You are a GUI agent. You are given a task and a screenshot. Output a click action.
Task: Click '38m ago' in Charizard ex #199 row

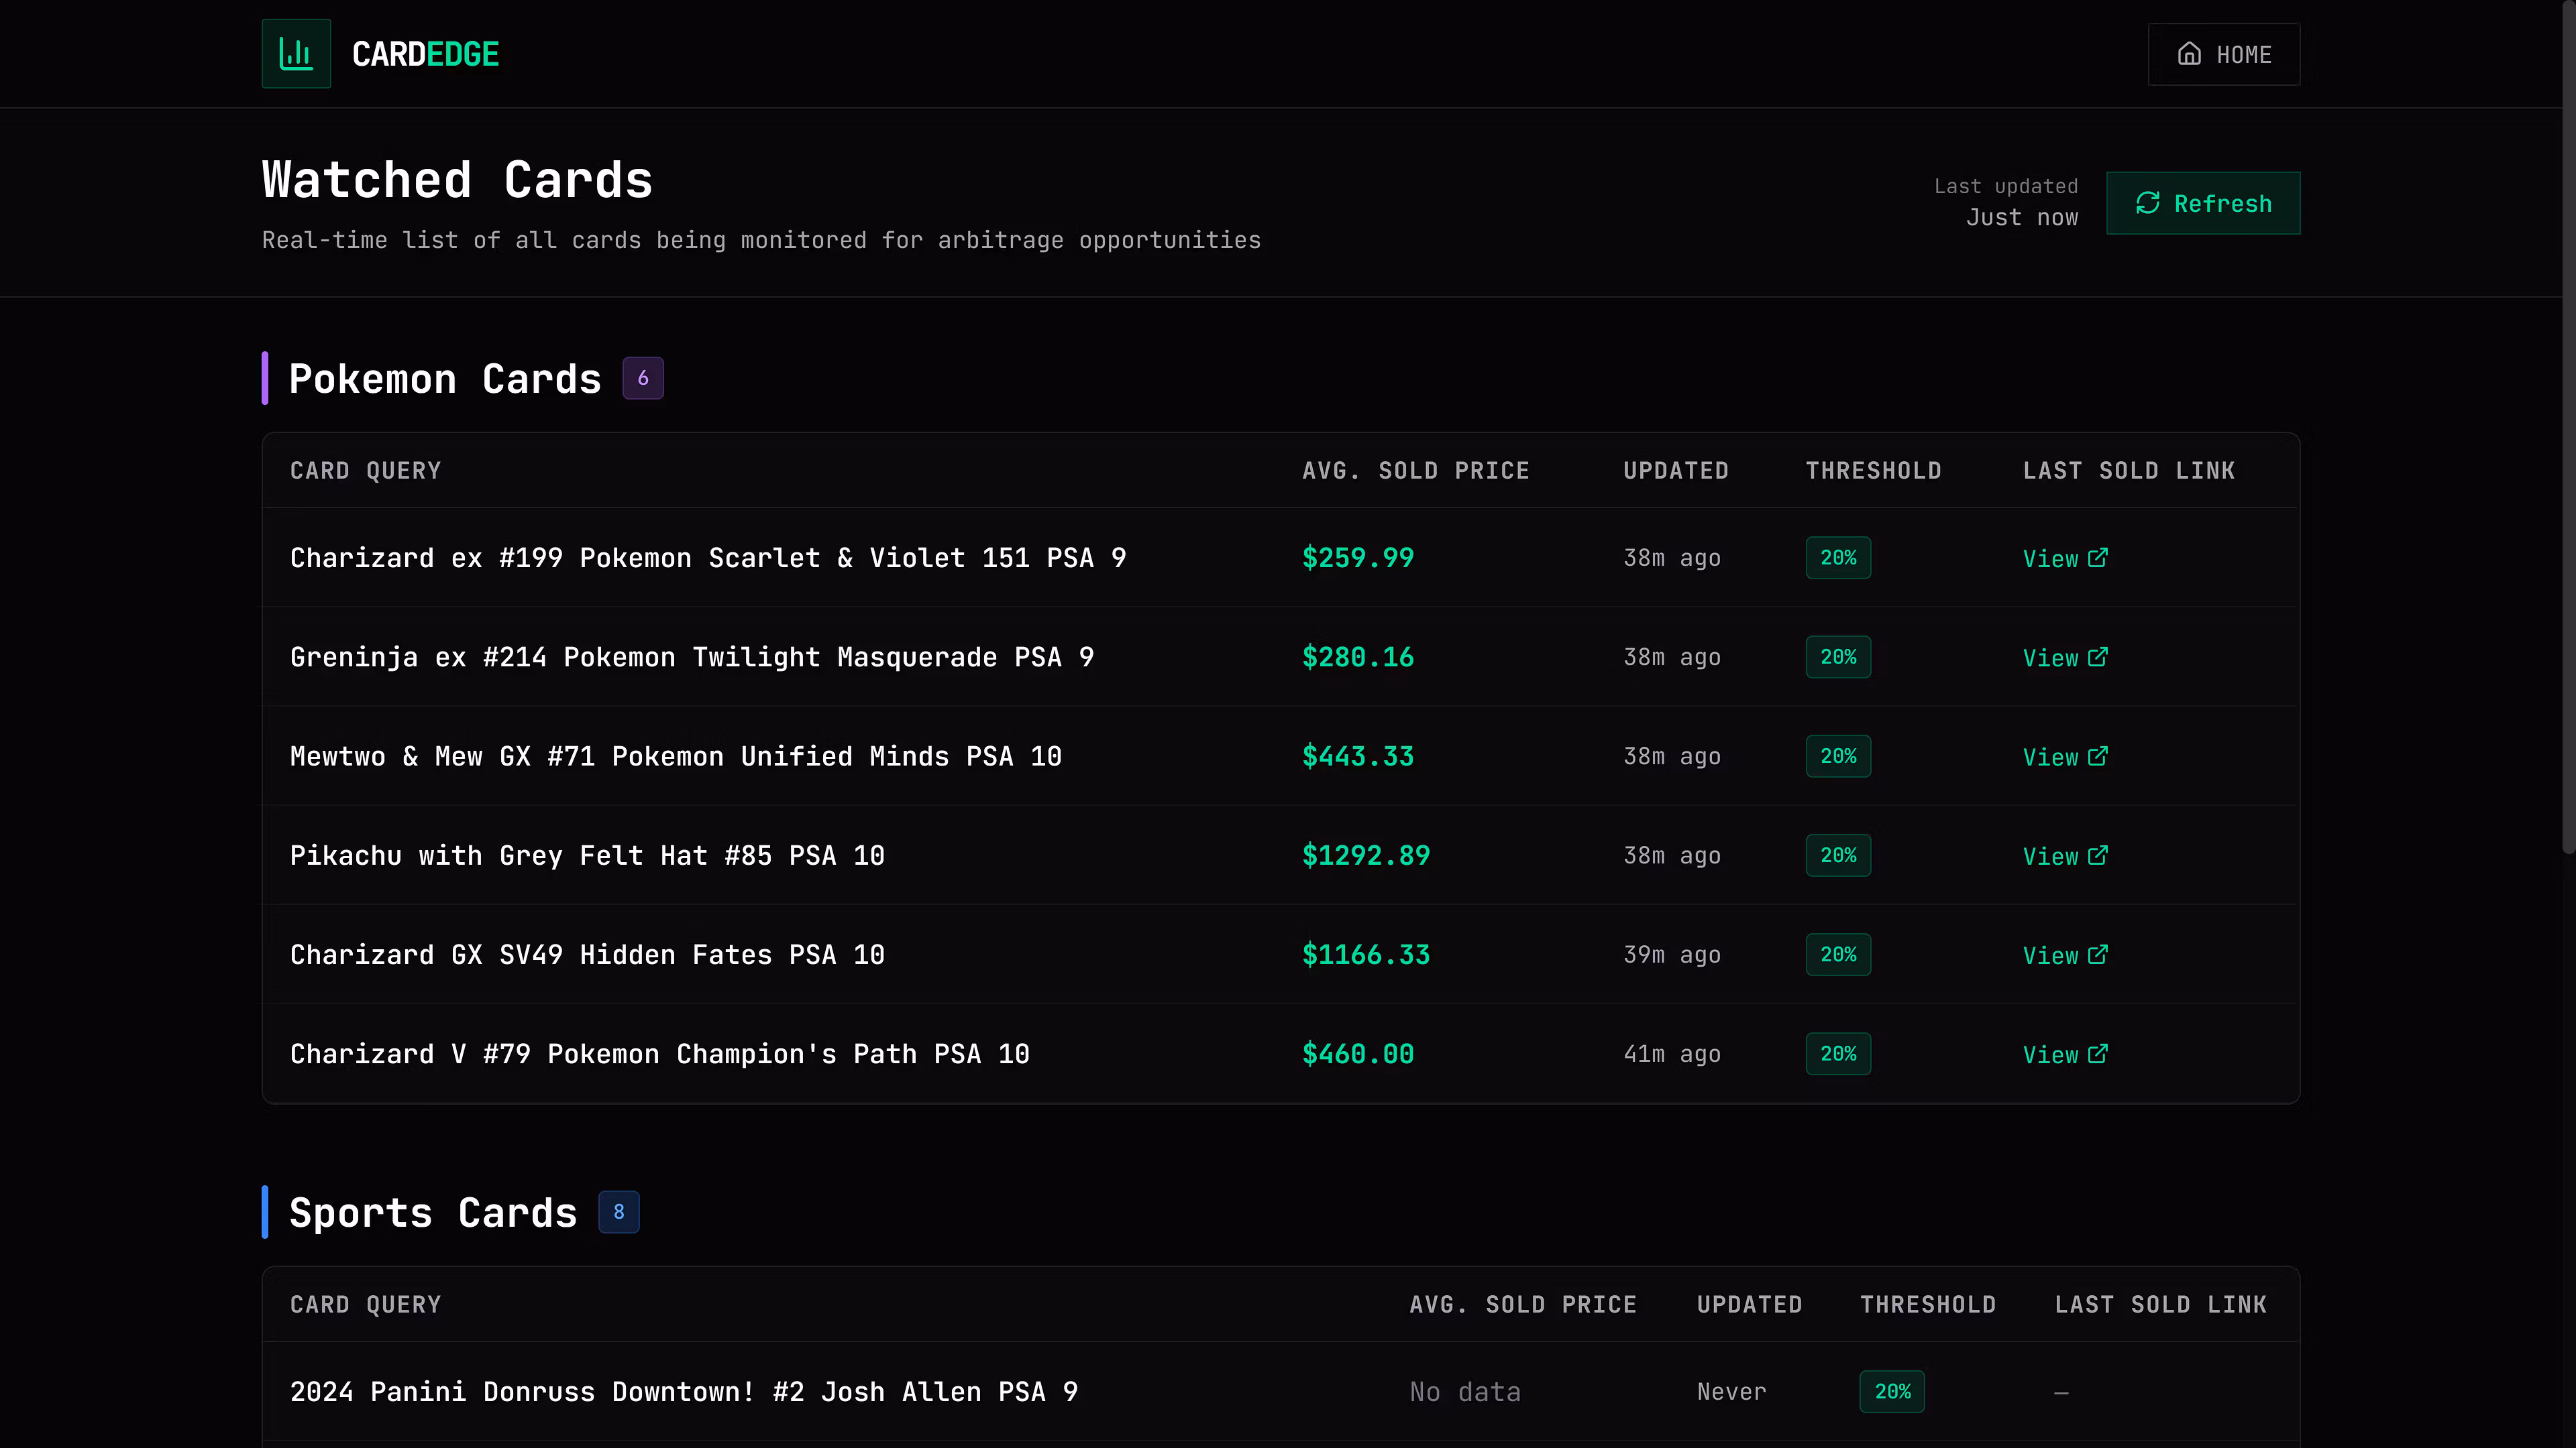point(1672,558)
